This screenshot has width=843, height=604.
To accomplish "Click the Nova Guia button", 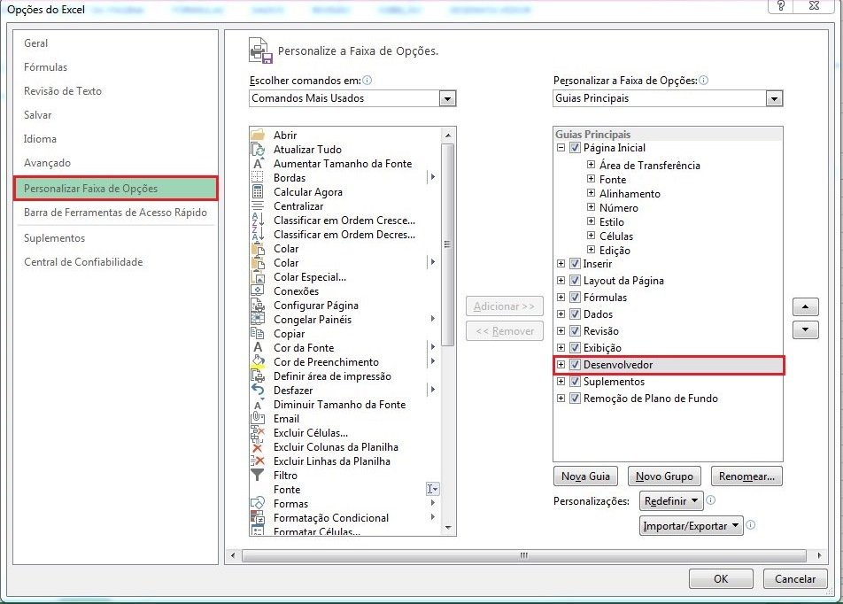I will (586, 476).
